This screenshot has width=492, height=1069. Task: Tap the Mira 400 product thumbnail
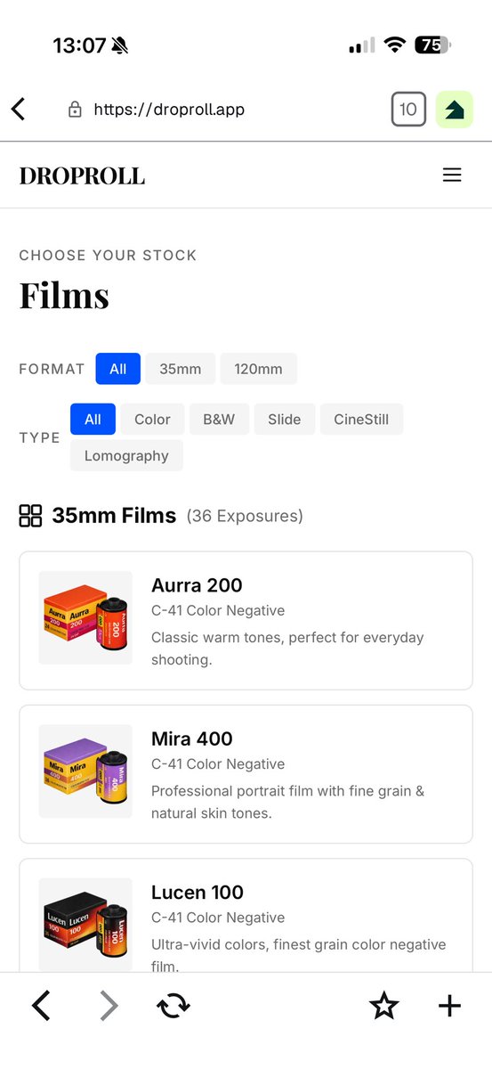point(85,771)
